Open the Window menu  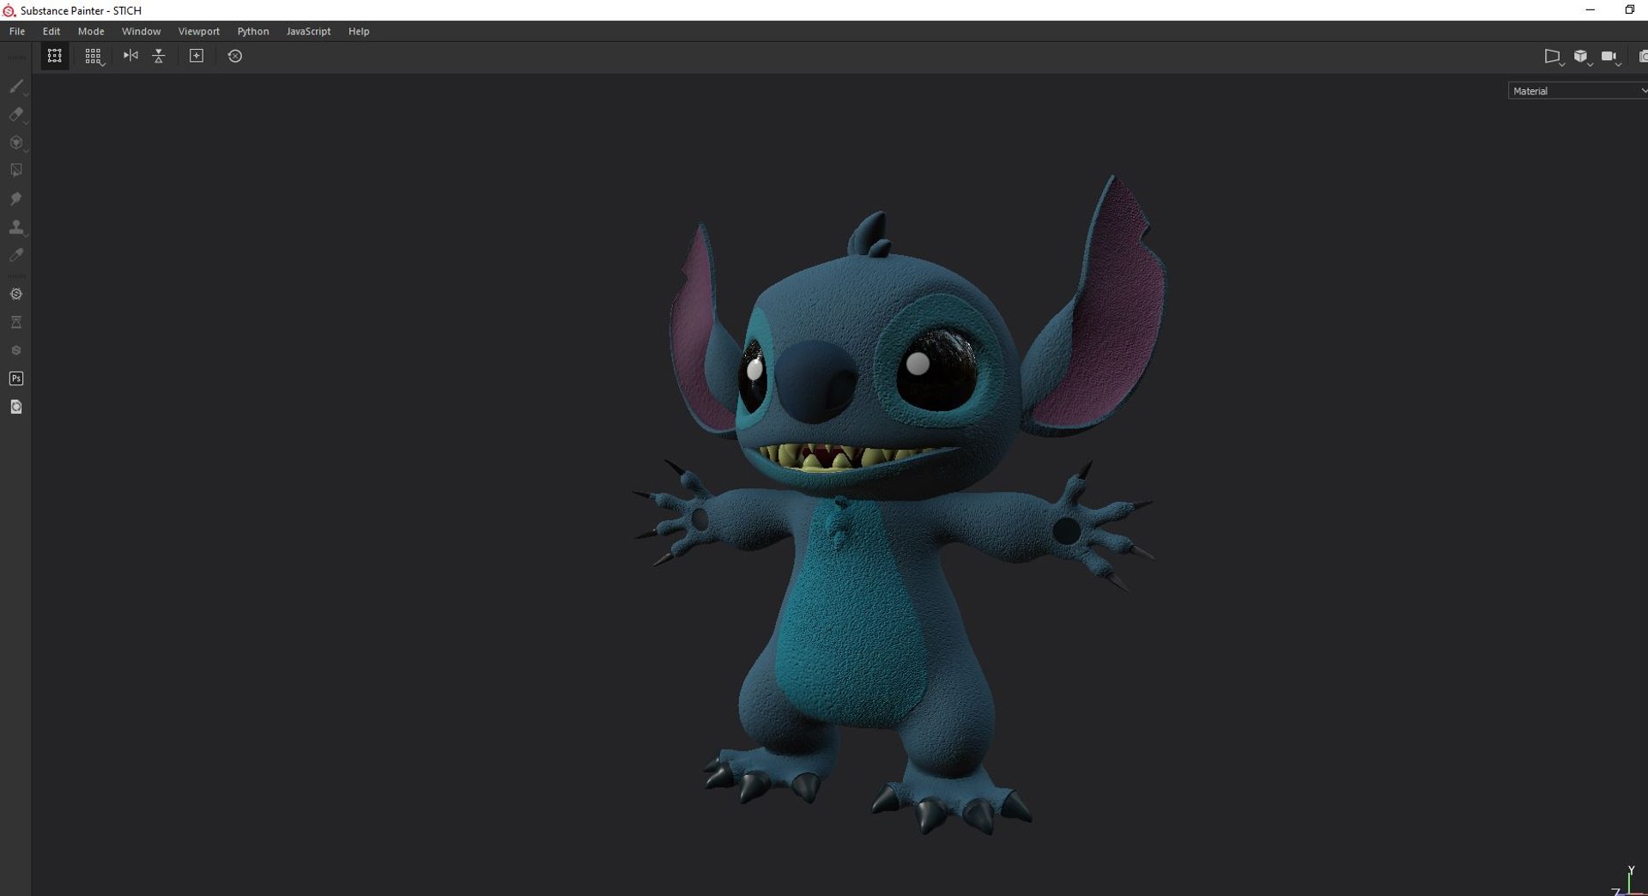pyautogui.click(x=141, y=31)
